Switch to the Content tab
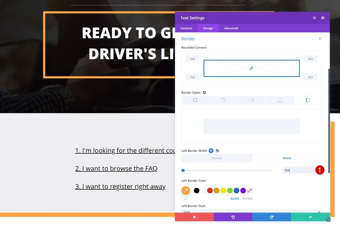Viewport: 340px width, 227px height. [x=186, y=28]
